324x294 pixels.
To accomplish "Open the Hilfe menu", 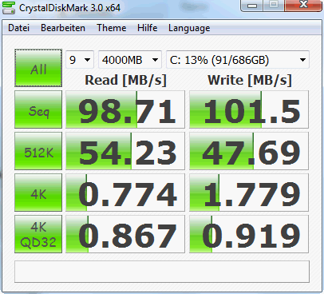I will [x=147, y=28].
